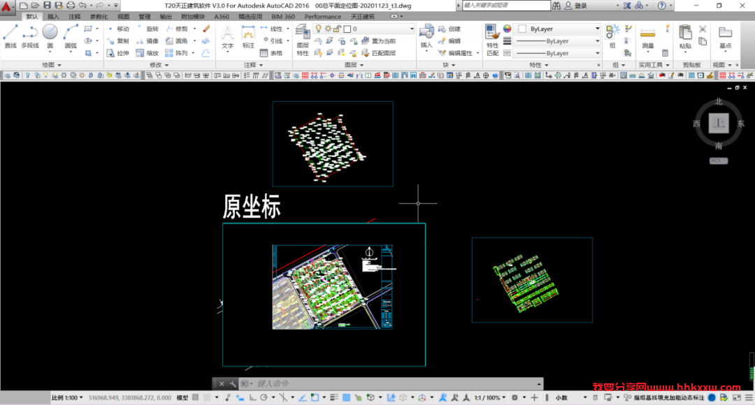
Task: Select the Polyline (多段线) tool
Action: (30, 37)
